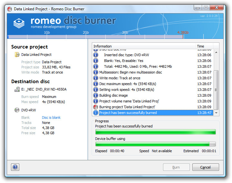232x183 pixels.
Task: Click the 'Data Project' project type value
Action: point(52,62)
